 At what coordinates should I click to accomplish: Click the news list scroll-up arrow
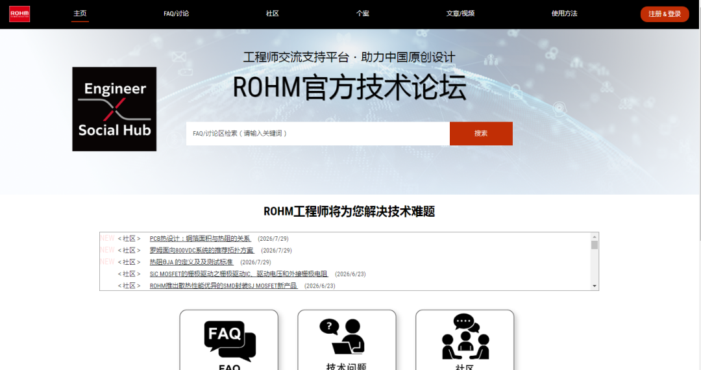click(594, 236)
